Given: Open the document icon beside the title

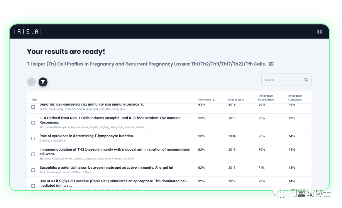Looking at the screenshot, I should pos(271,64).
